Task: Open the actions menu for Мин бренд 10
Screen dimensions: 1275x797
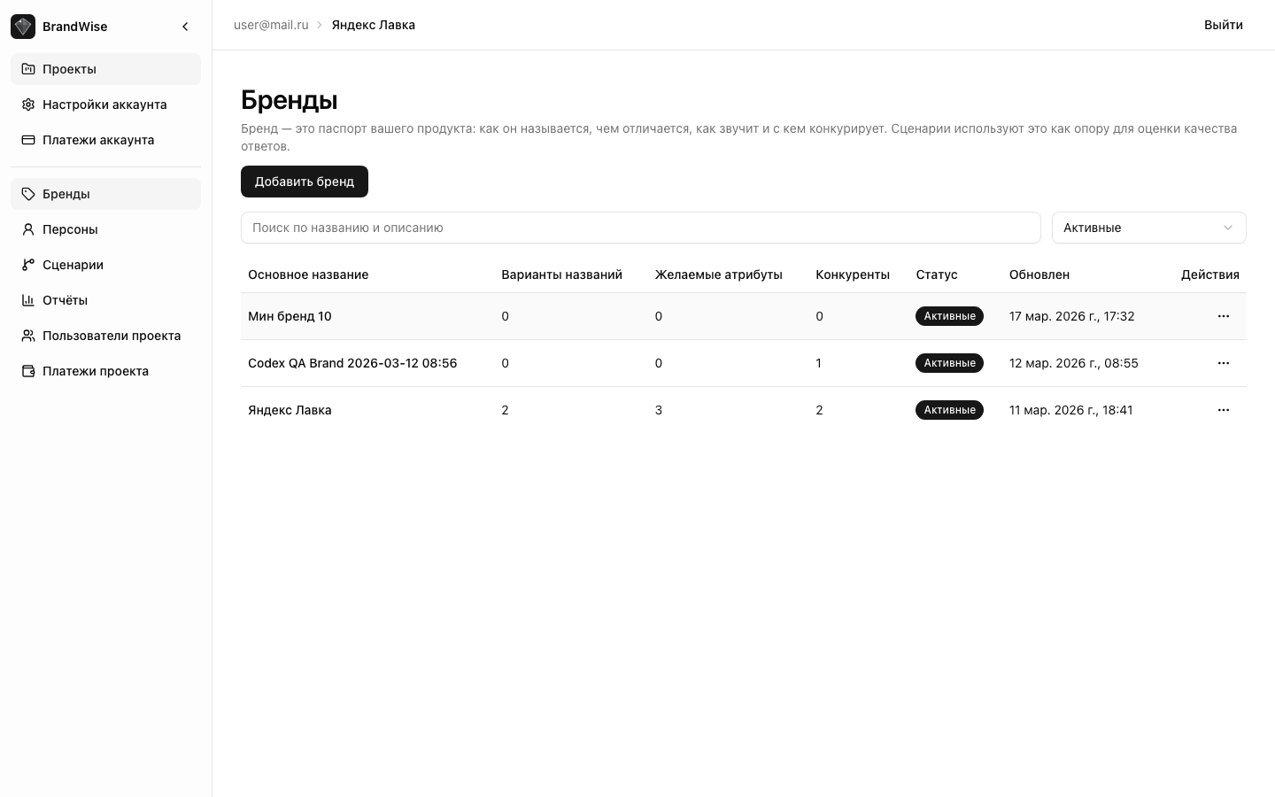Action: [x=1224, y=316]
